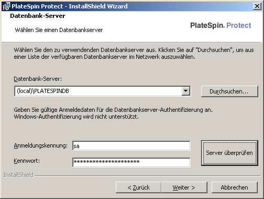The height and width of the screenshot is (199, 264).
Task: Click the Datenbank-Server heading text
Action: click(38, 16)
